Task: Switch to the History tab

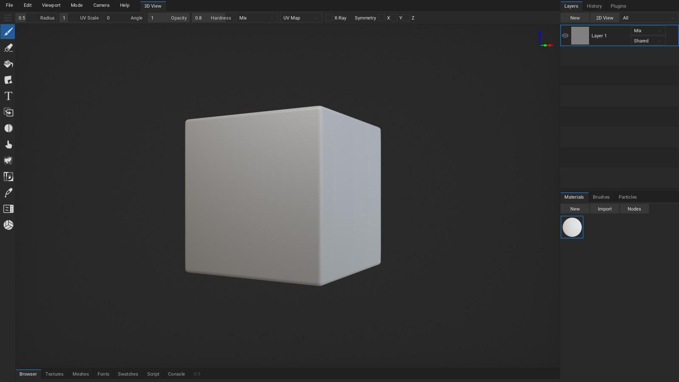Action: (594, 6)
